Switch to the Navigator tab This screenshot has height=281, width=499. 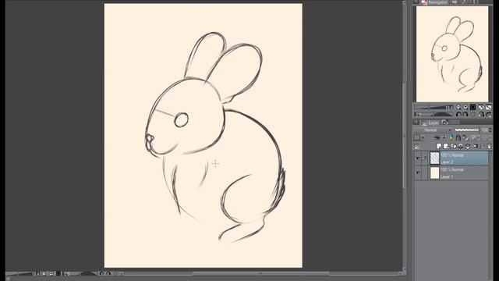434,2
